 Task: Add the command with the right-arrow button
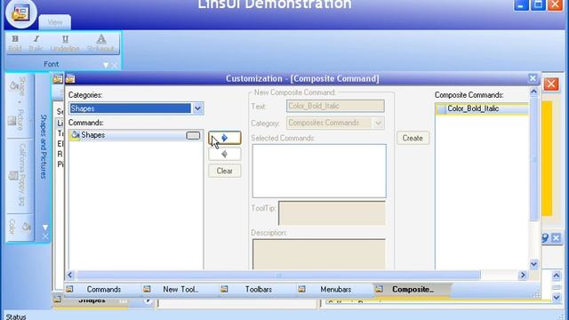tap(225, 138)
